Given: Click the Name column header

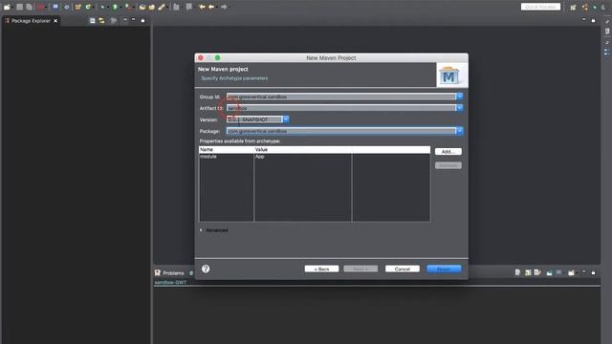Looking at the screenshot, I should [226, 149].
